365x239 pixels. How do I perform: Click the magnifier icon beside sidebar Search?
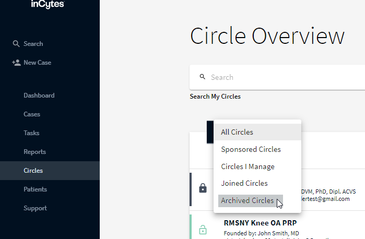(x=16, y=44)
